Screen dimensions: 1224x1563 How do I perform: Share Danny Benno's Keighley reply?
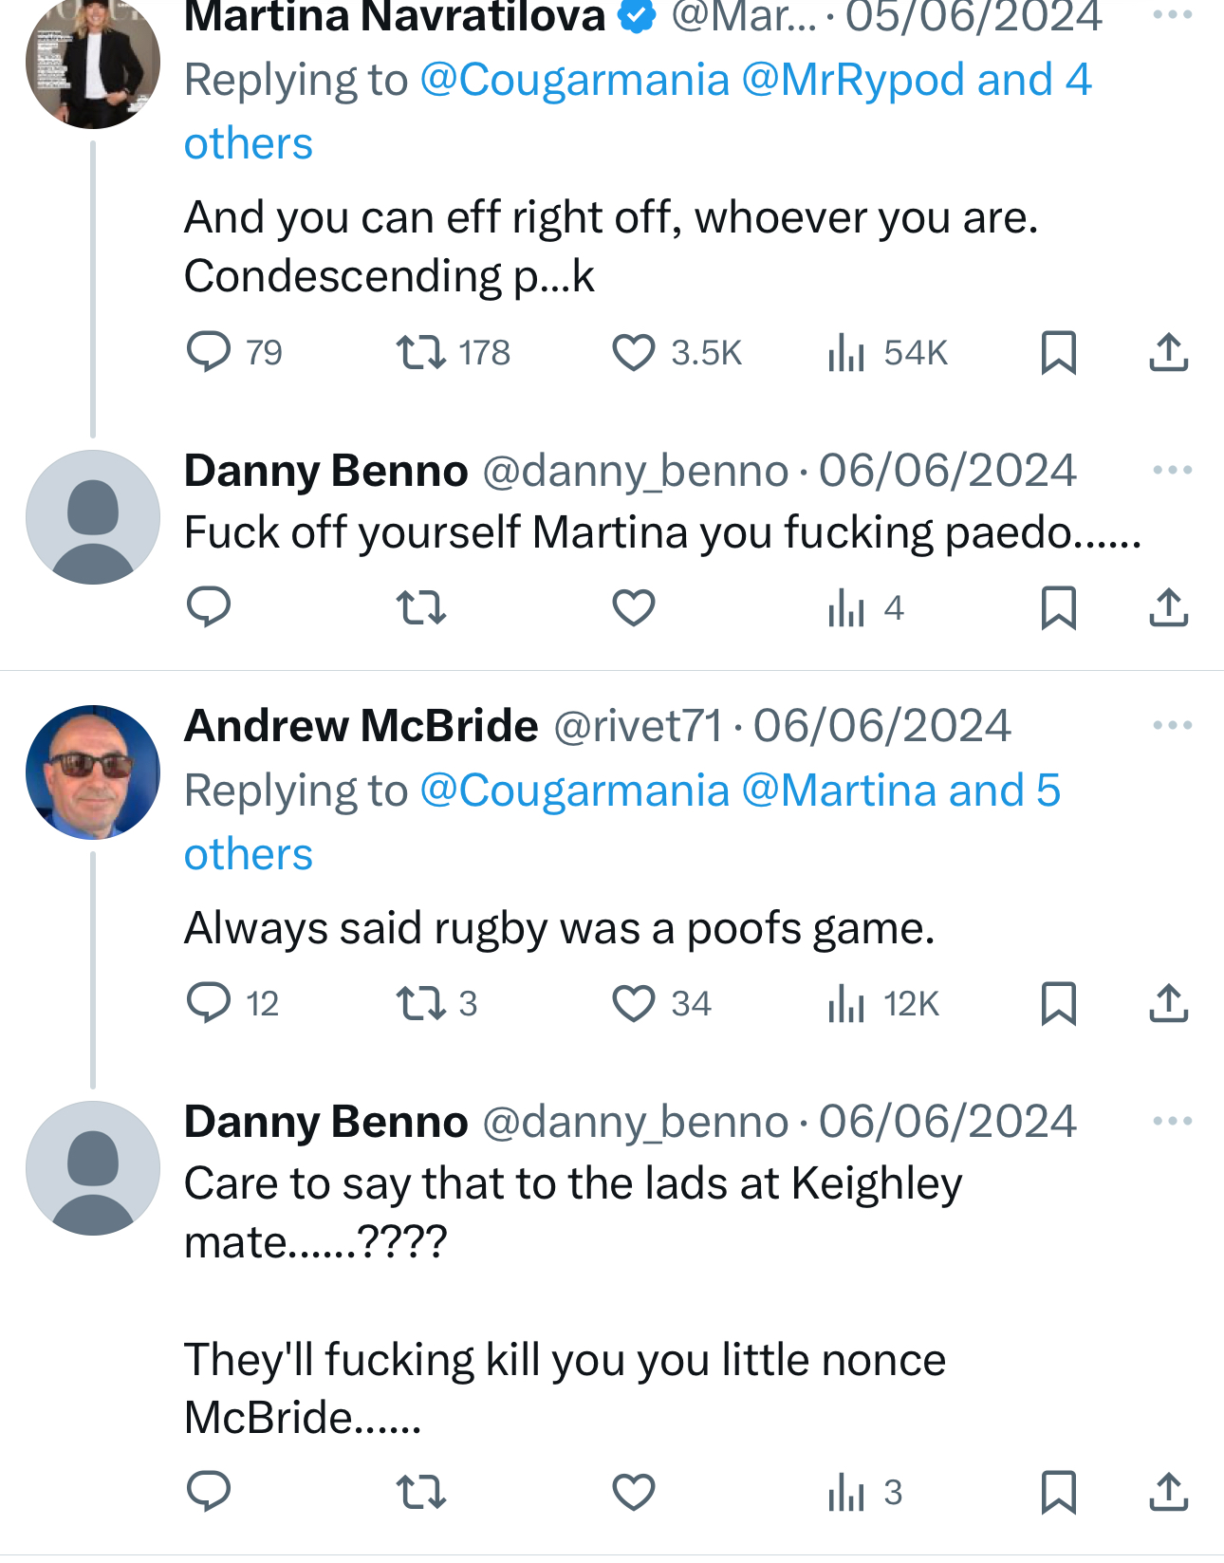pos(1168,1492)
